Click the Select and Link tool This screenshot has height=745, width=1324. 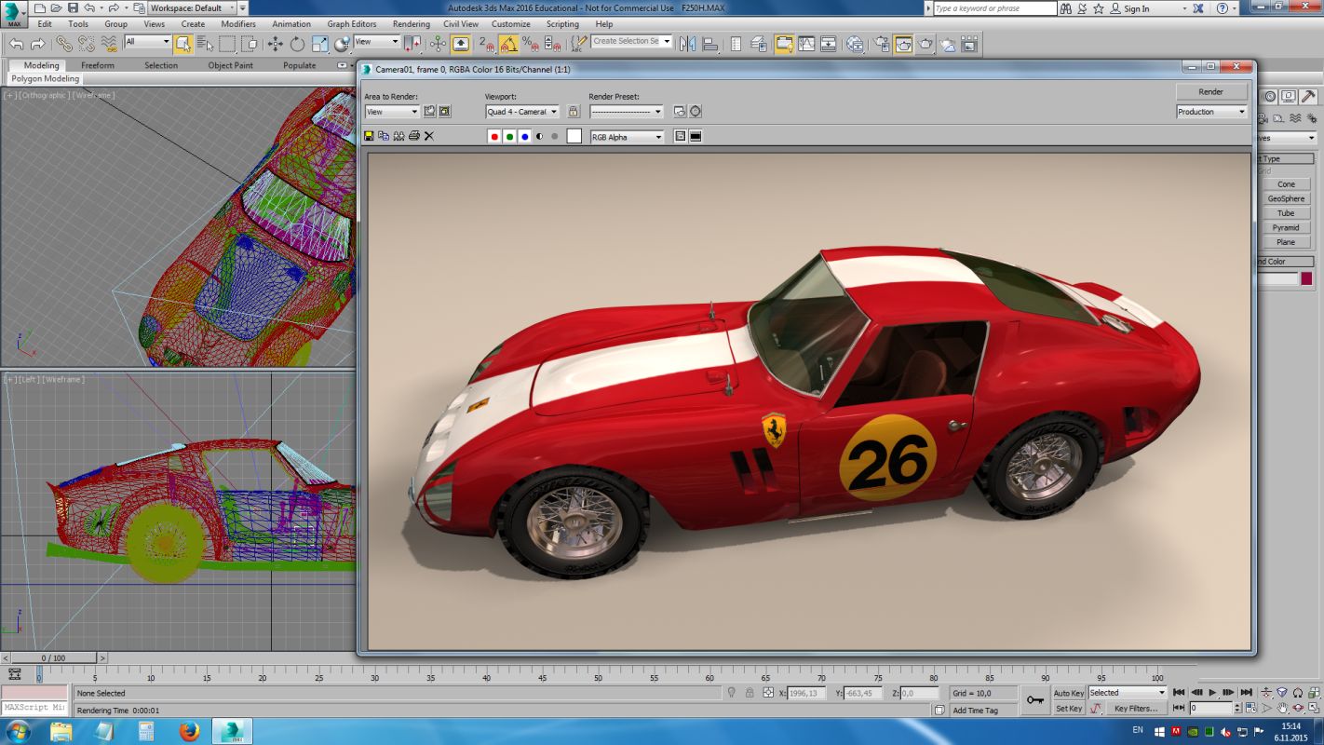click(63, 43)
